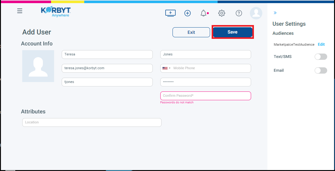Click the email field containing teresa.jones@korbyt.com

point(107,68)
